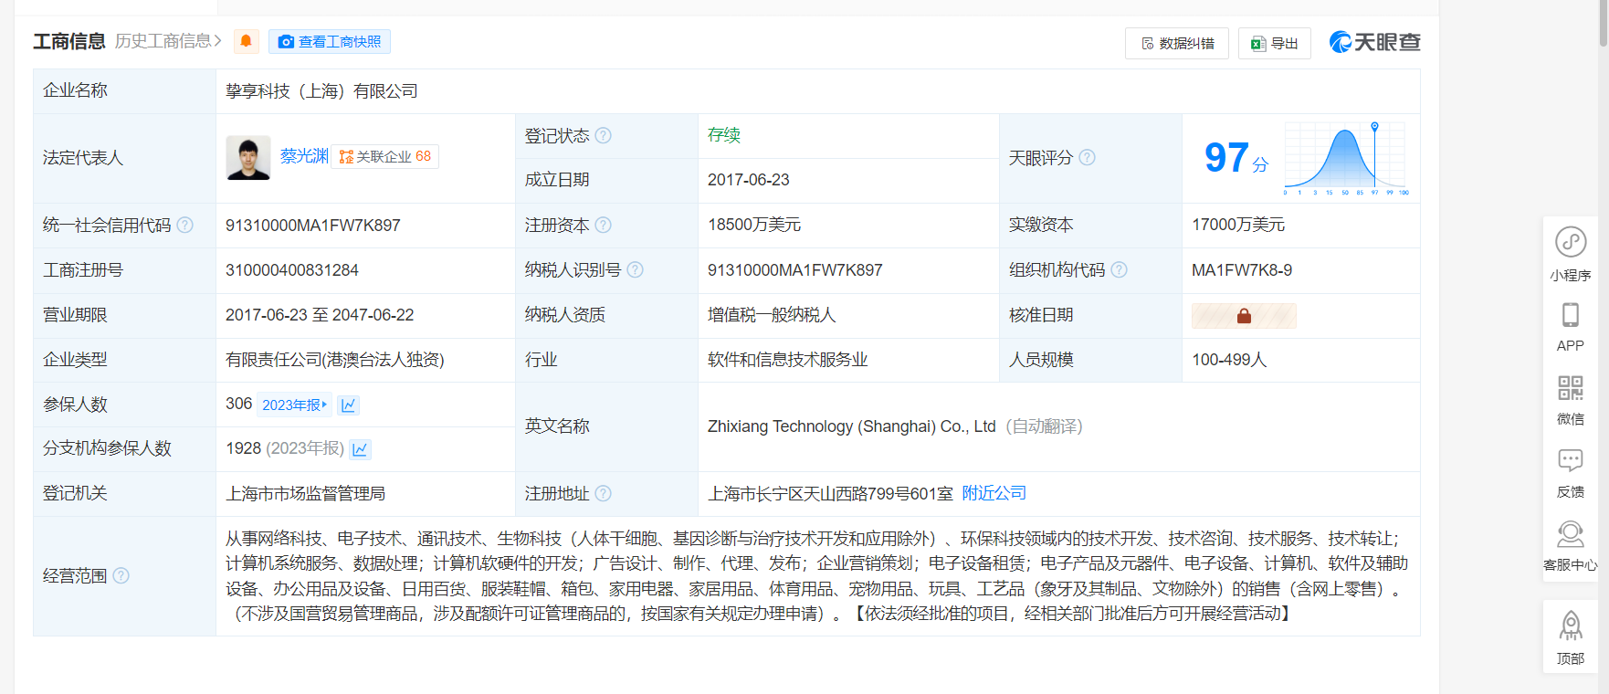The width and height of the screenshot is (1609, 694).
Task: Click help icon beside 纳税人识别号
Action: click(635, 269)
